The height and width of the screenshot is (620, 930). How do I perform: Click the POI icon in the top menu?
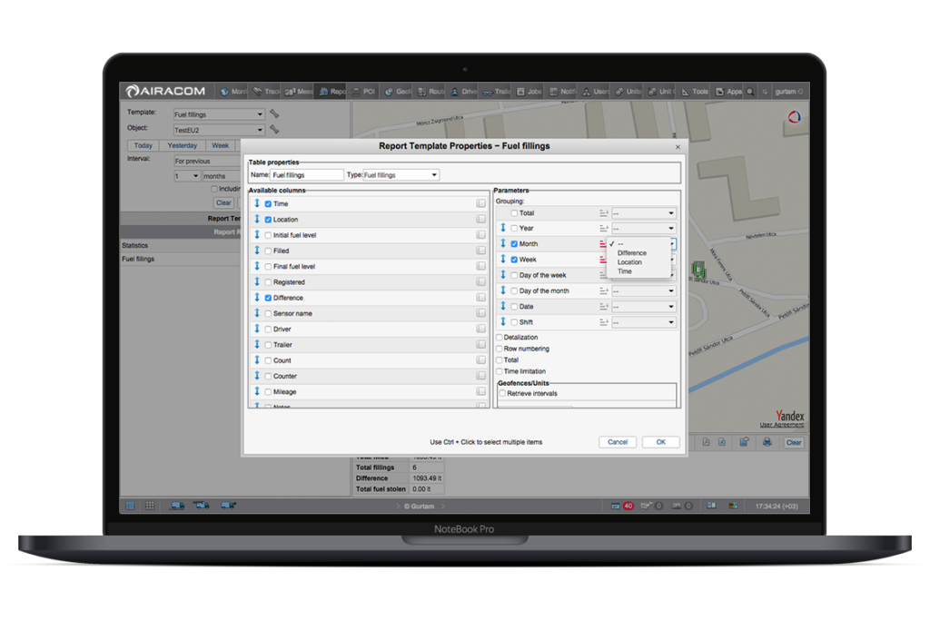[363, 92]
